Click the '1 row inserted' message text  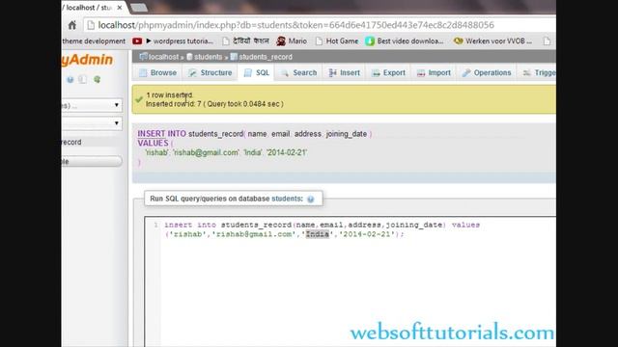point(169,94)
